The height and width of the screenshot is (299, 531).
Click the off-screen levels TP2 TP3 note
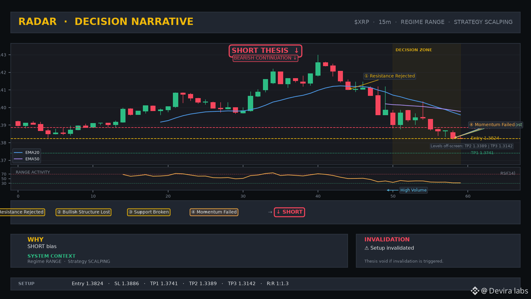(x=472, y=146)
